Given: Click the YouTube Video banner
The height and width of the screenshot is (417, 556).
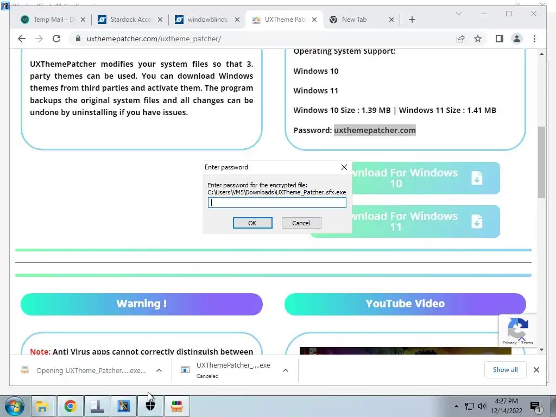Looking at the screenshot, I should [x=405, y=304].
